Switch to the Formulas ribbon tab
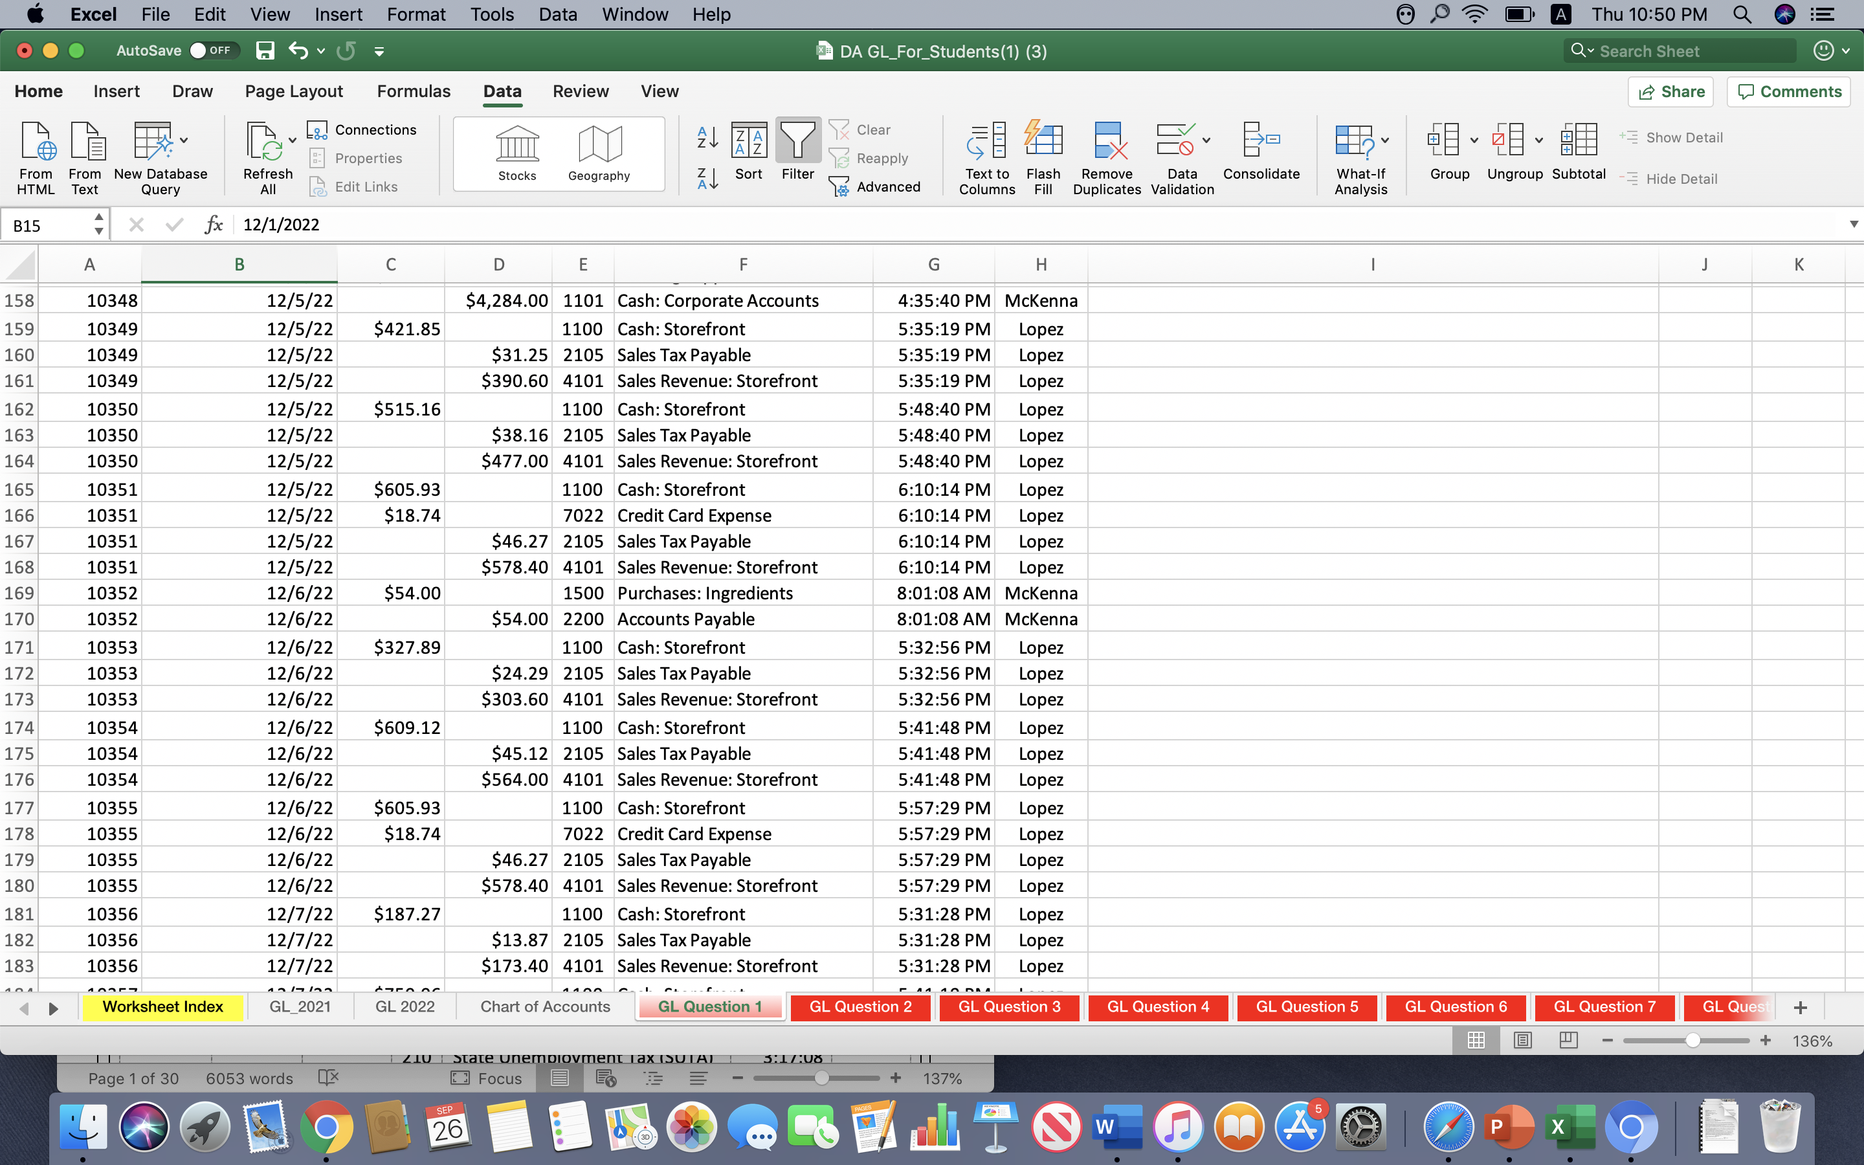This screenshot has height=1165, width=1864. click(413, 91)
